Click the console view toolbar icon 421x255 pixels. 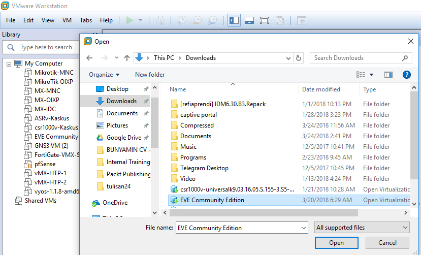coord(302,20)
